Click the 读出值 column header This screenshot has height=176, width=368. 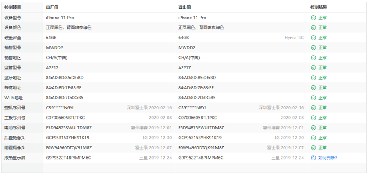click(184, 7)
